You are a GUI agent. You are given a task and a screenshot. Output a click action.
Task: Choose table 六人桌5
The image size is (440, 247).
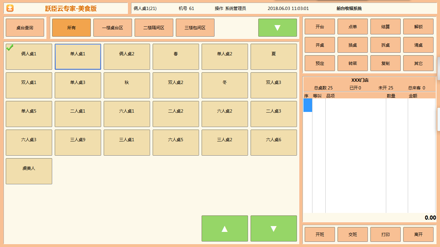[176, 142]
